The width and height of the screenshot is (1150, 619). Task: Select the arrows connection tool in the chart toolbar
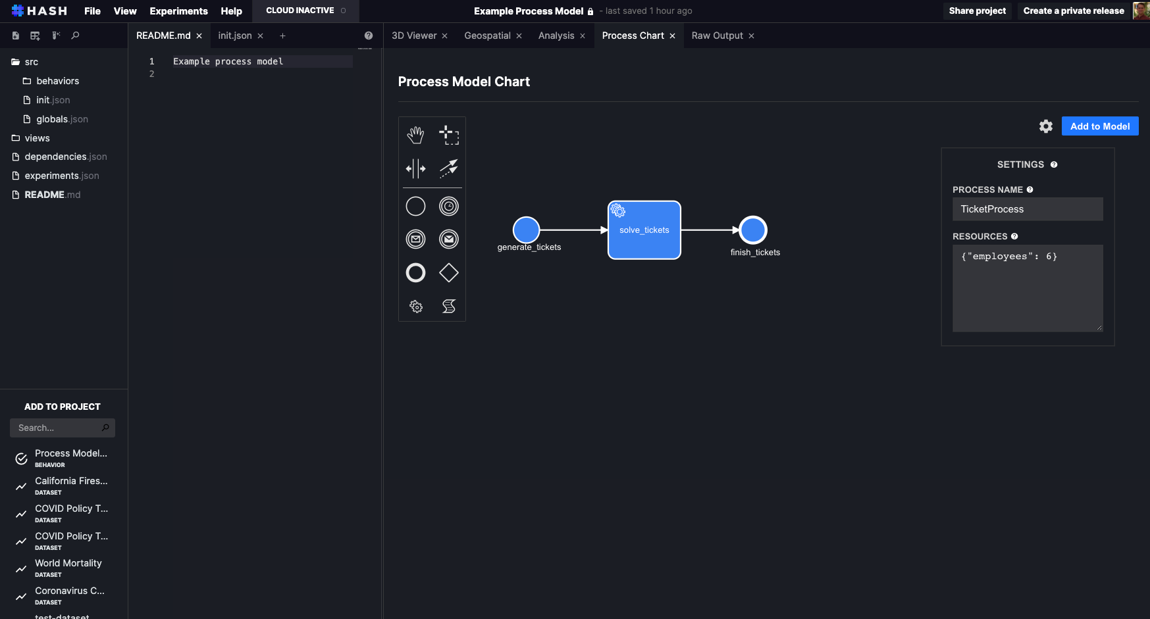(449, 168)
